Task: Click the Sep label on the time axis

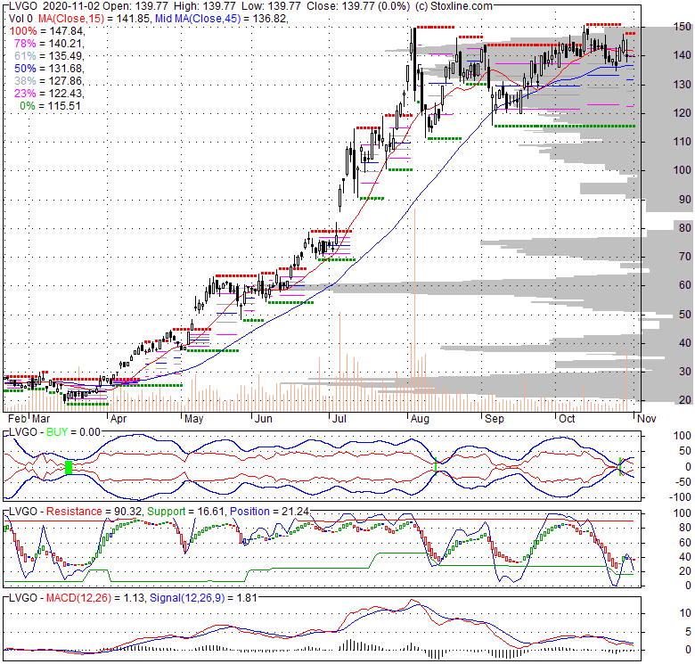Action: click(495, 419)
